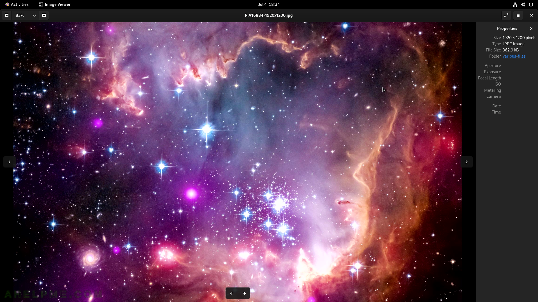
Task: Rotate the image counter-clockwise
Action: click(x=232, y=293)
